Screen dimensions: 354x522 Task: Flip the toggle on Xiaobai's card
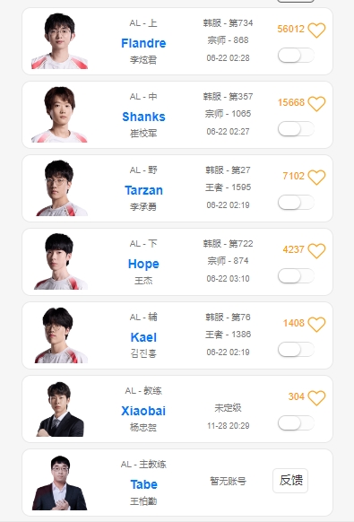coord(296,423)
